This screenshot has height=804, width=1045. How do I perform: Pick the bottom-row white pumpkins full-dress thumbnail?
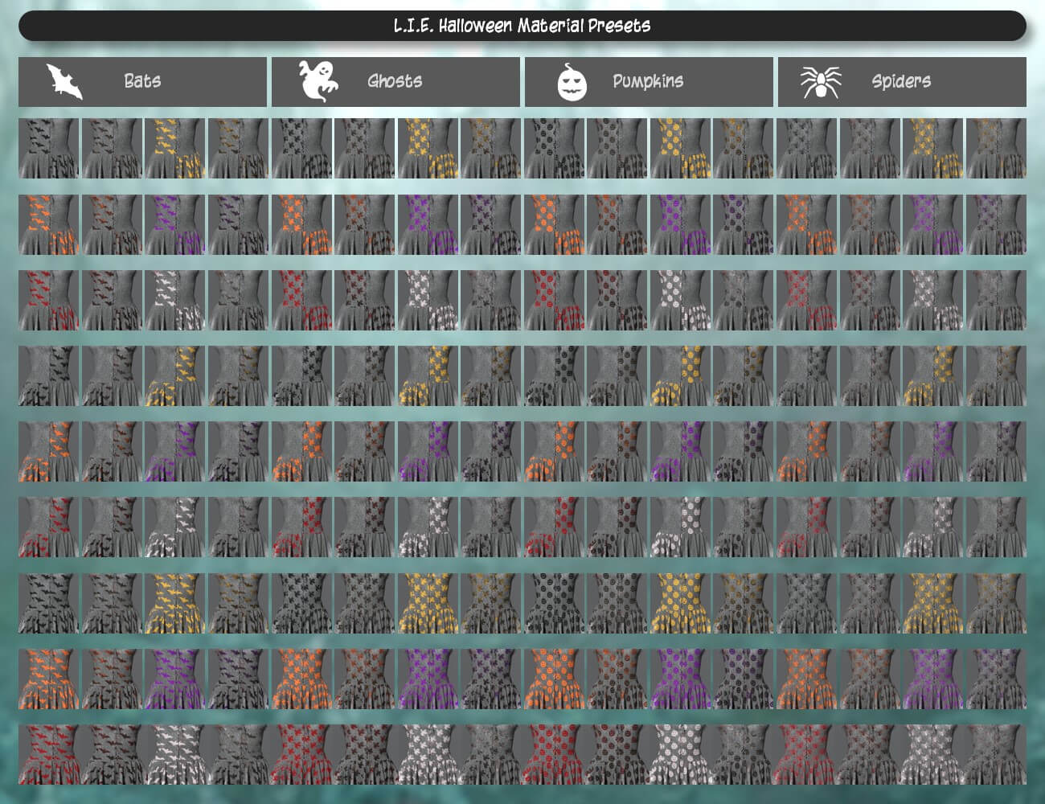pyautogui.click(x=681, y=754)
